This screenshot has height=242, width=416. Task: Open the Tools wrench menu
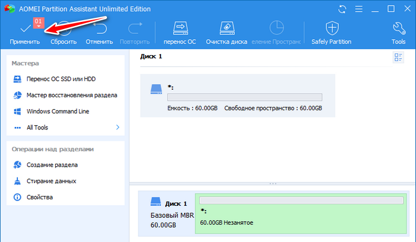click(399, 33)
